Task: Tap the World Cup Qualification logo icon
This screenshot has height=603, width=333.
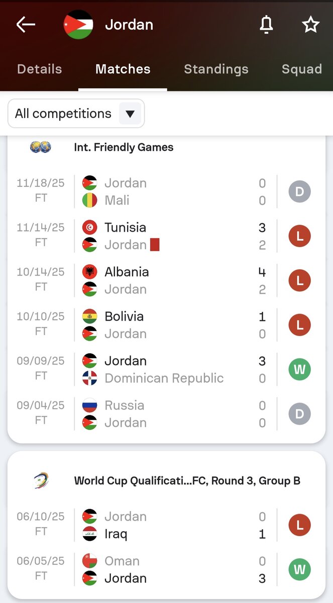Action: (41, 481)
